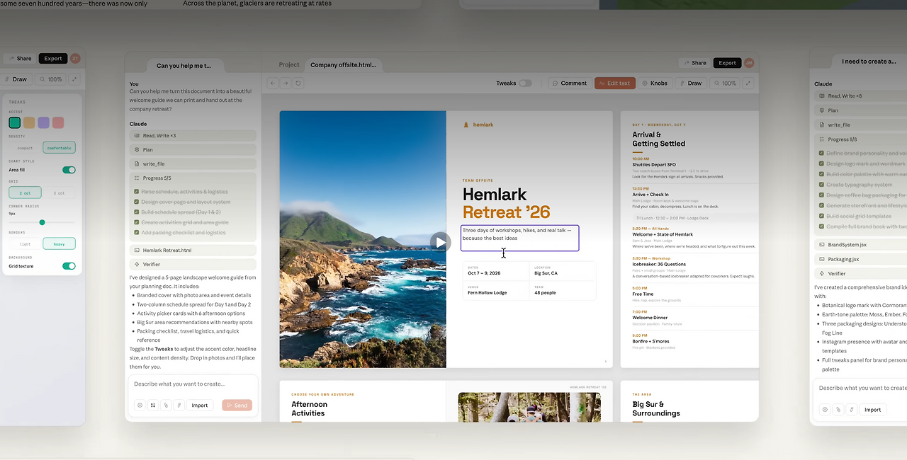Click the pen draw icon below chat input
This screenshot has height=460, width=907.
click(179, 406)
